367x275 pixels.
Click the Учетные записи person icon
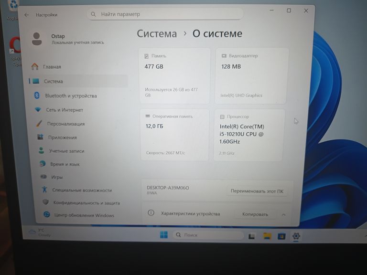coord(42,150)
